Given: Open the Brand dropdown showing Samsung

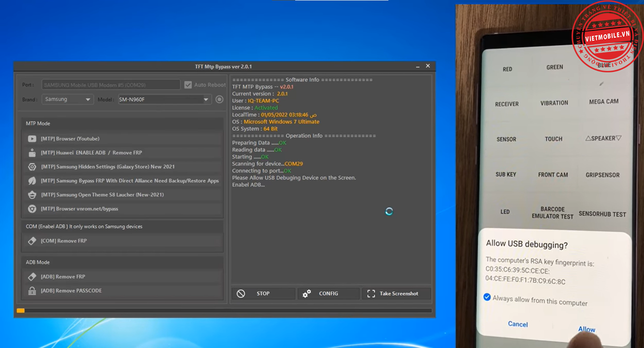Looking at the screenshot, I should (x=68, y=99).
